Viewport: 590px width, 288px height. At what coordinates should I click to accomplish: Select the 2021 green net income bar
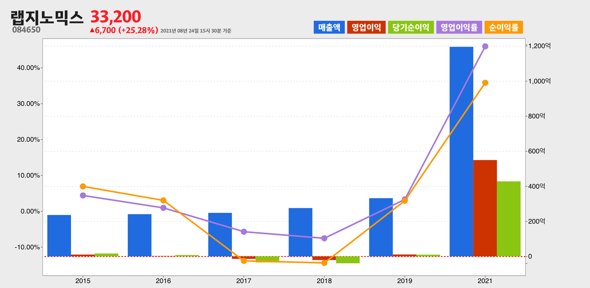coord(509,219)
